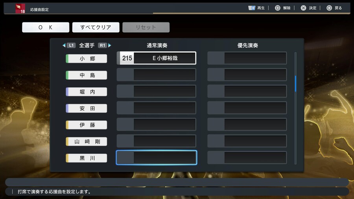Select the 堀内 player entry
354x199 pixels.
[x=87, y=92]
